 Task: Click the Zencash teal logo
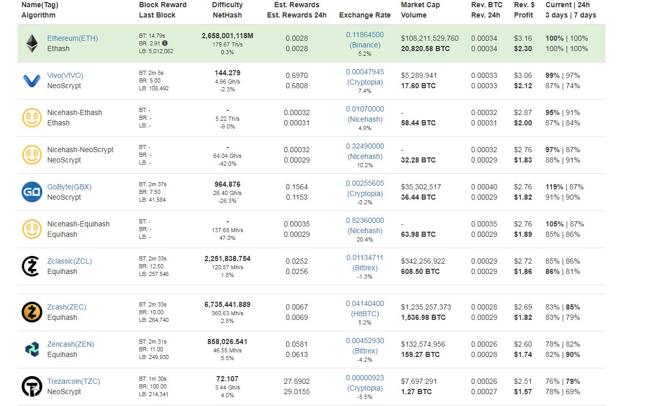point(32,349)
